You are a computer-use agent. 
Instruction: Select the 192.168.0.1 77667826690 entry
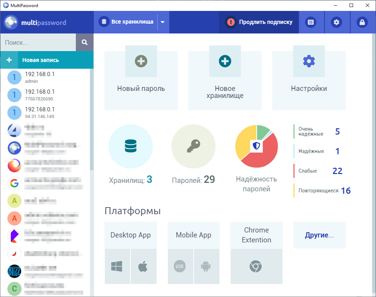pyautogui.click(x=45, y=95)
